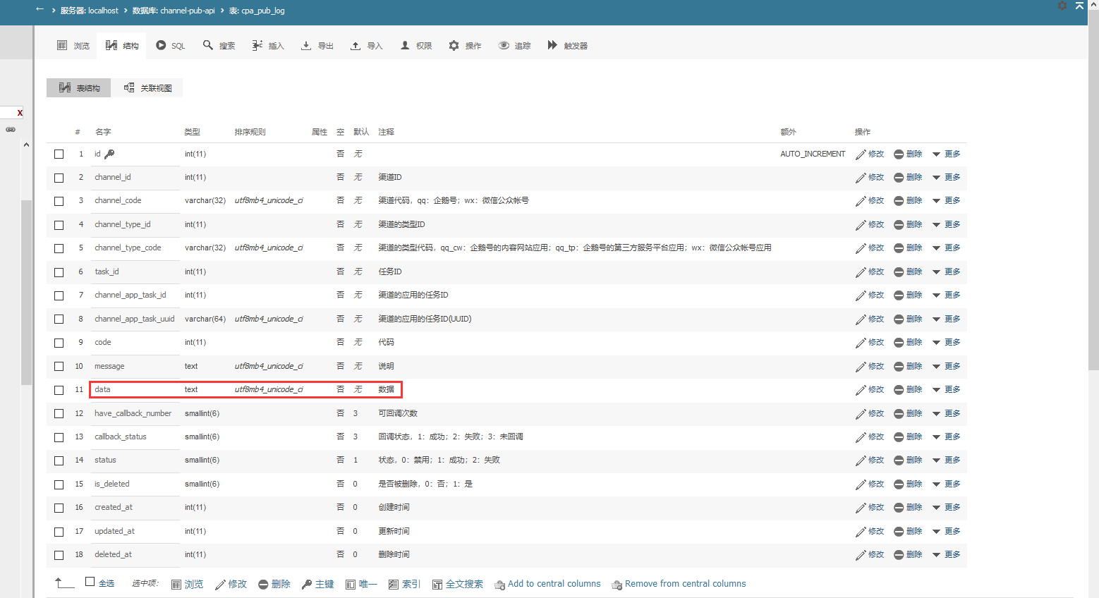Screen dimensions: 1099x598
Task: Click the primary key icon in bottom toolbar
Action: coord(306,585)
